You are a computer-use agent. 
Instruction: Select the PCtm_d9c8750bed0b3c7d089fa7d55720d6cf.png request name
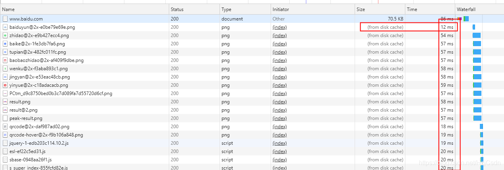[61, 93]
